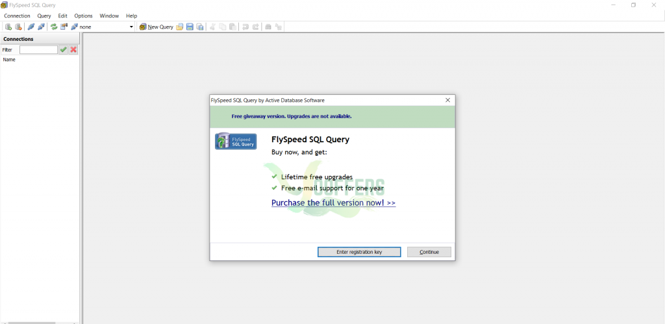The height and width of the screenshot is (324, 665).
Task: Click the Enter registration key button
Action: (359, 252)
